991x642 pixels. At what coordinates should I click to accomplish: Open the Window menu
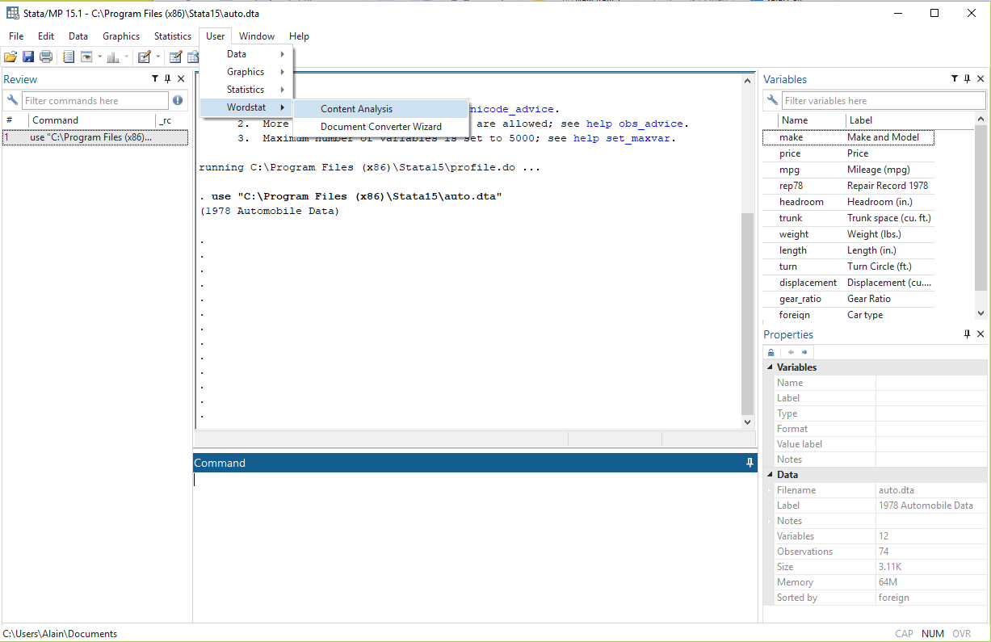[x=257, y=36]
